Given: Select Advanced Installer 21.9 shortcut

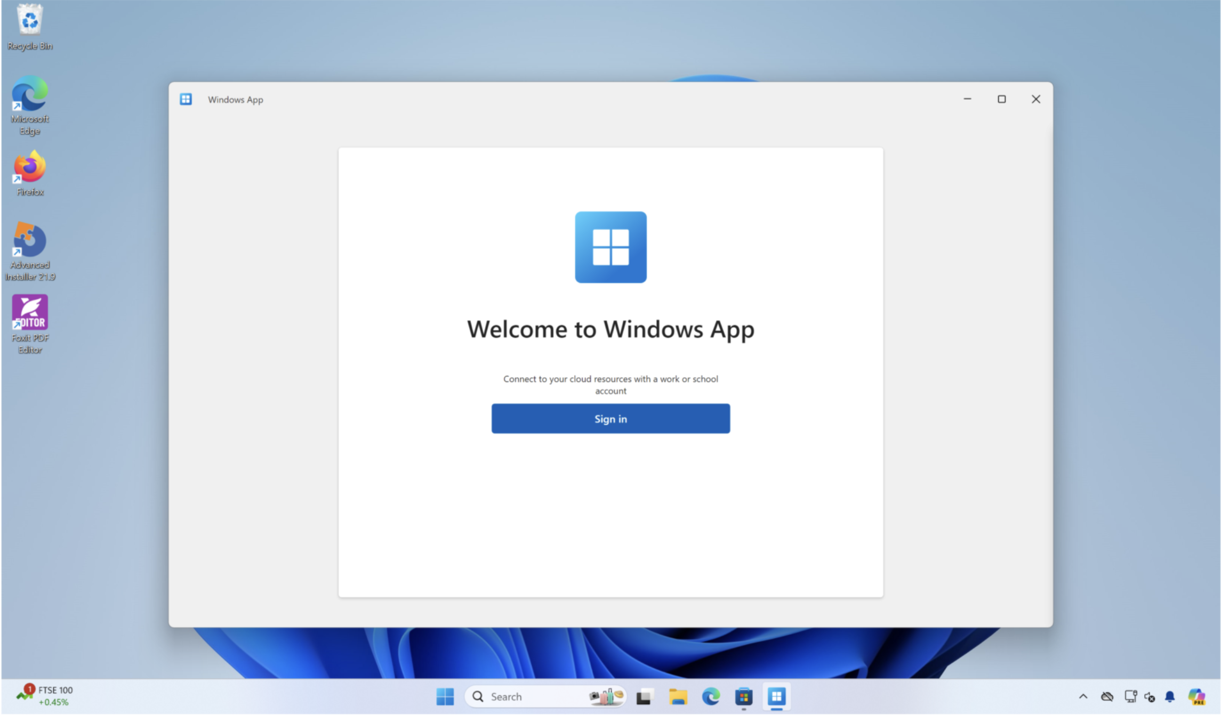Looking at the screenshot, I should pyautogui.click(x=30, y=250).
